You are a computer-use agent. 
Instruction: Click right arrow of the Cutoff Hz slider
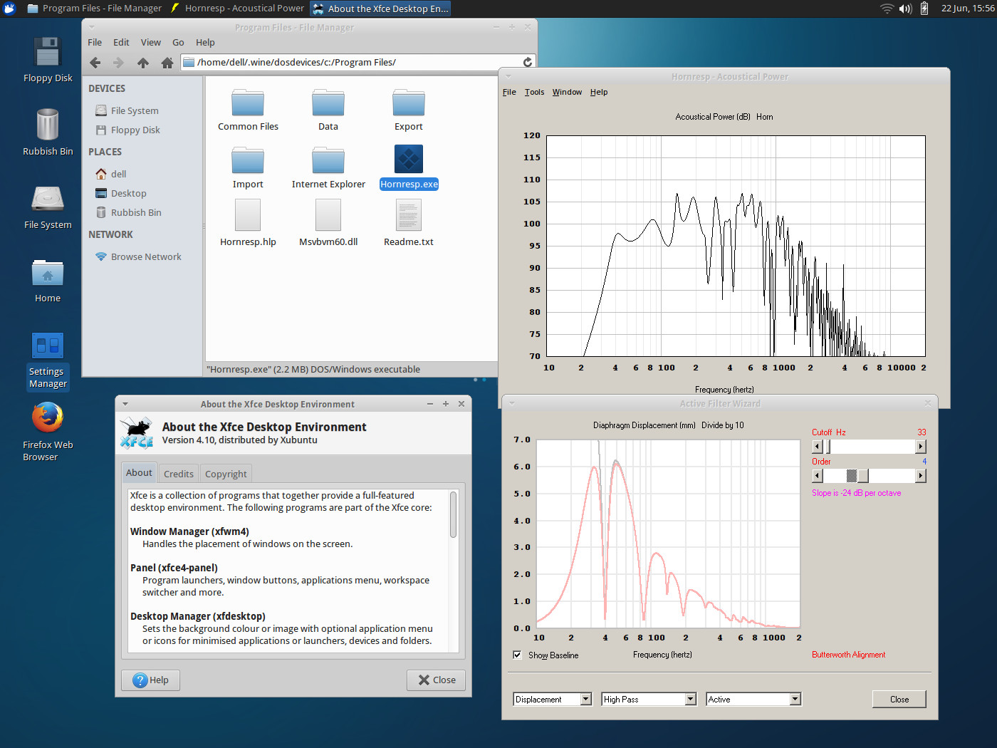pos(921,447)
